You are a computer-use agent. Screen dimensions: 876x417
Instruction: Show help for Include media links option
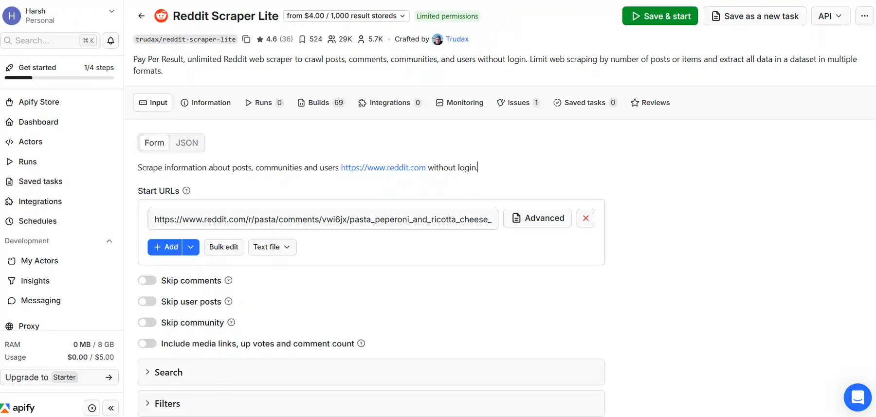pos(361,344)
